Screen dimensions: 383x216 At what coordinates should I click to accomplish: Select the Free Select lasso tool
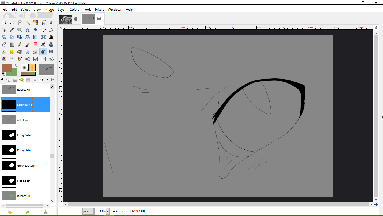20,22
